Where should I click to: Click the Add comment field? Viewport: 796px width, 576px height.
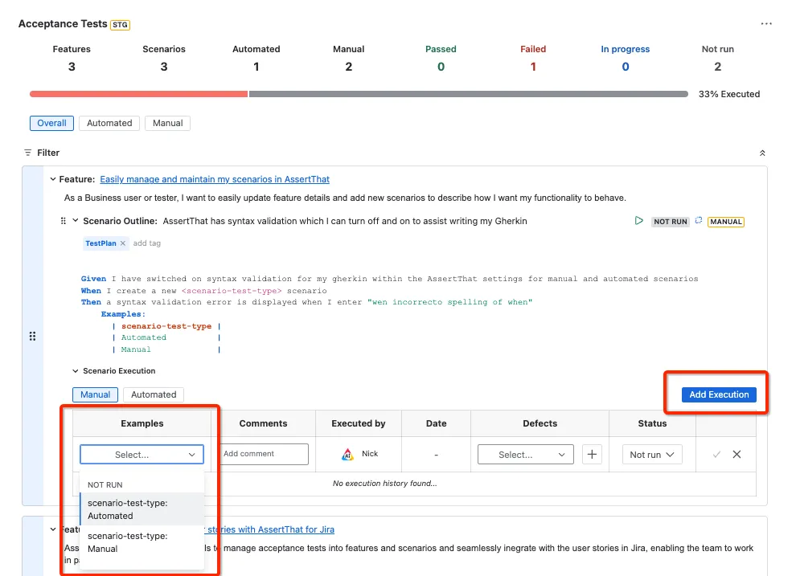pyautogui.click(x=264, y=454)
